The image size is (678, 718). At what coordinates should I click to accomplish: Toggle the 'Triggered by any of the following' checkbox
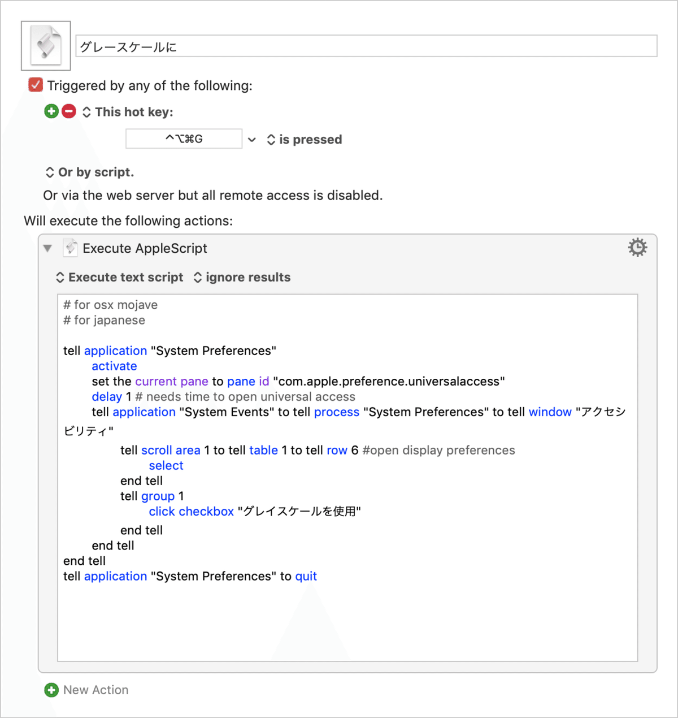click(36, 85)
